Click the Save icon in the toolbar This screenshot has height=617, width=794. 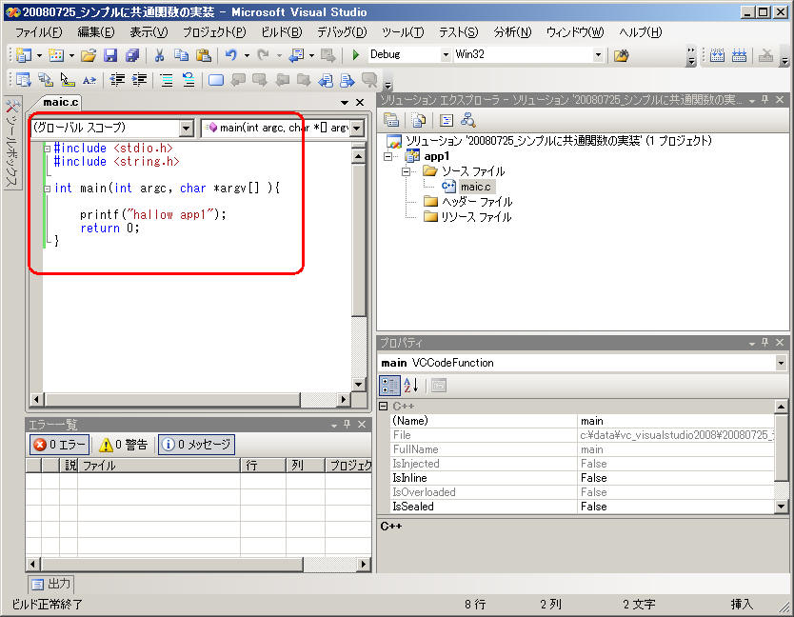click(110, 55)
